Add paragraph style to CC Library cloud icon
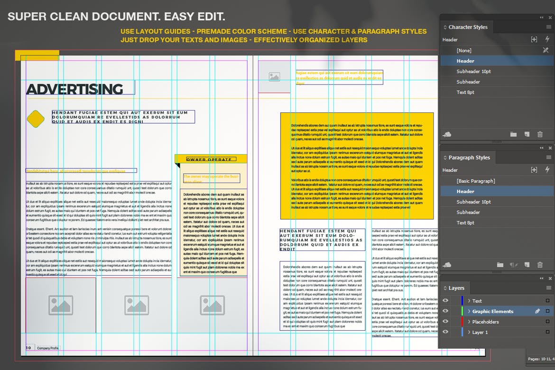The image size is (555, 370). click(x=447, y=265)
